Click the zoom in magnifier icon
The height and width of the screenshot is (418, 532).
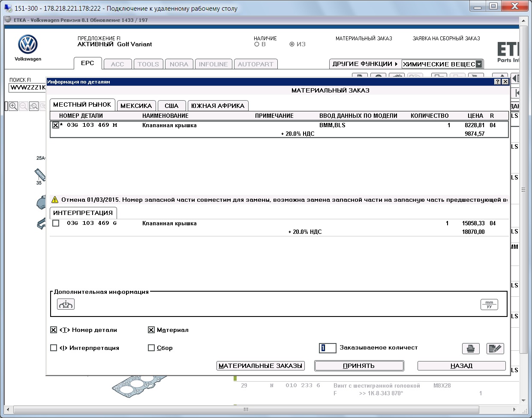click(13, 106)
